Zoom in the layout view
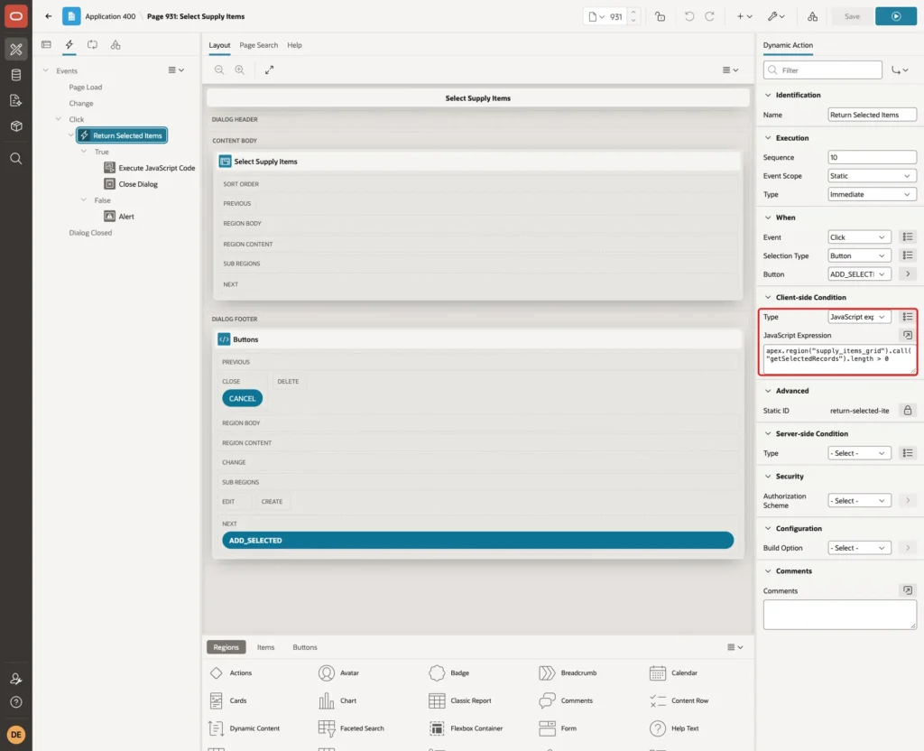 coord(240,70)
